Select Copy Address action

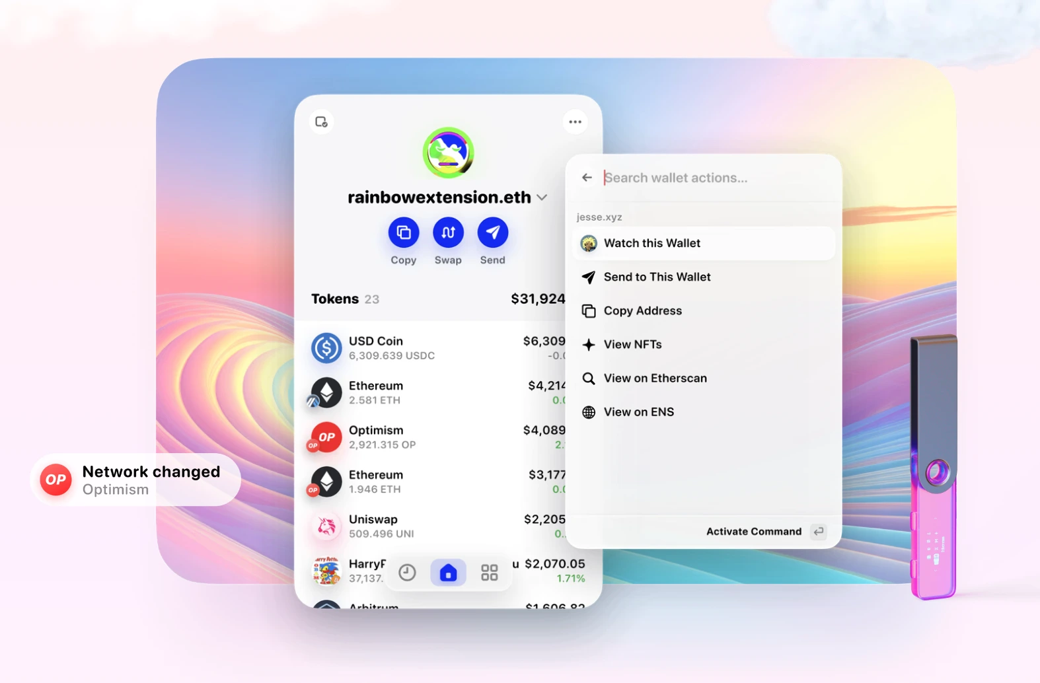tap(704, 310)
